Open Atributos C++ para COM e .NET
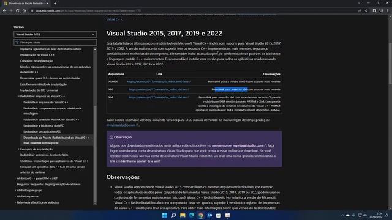 (37, 178)
